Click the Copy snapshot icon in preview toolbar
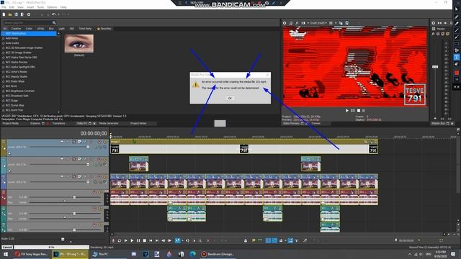 (341, 23)
